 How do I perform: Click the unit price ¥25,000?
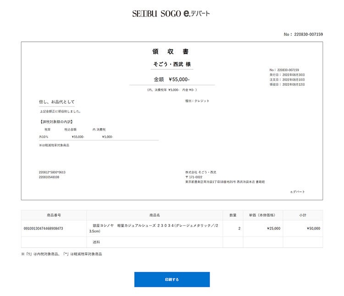[x=273, y=229]
